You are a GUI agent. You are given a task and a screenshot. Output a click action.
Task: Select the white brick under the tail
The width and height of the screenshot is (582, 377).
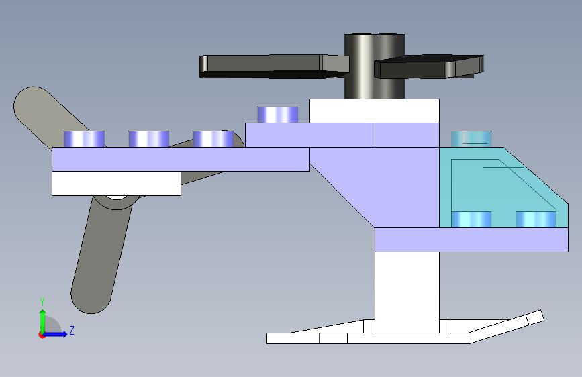pyautogui.click(x=116, y=183)
